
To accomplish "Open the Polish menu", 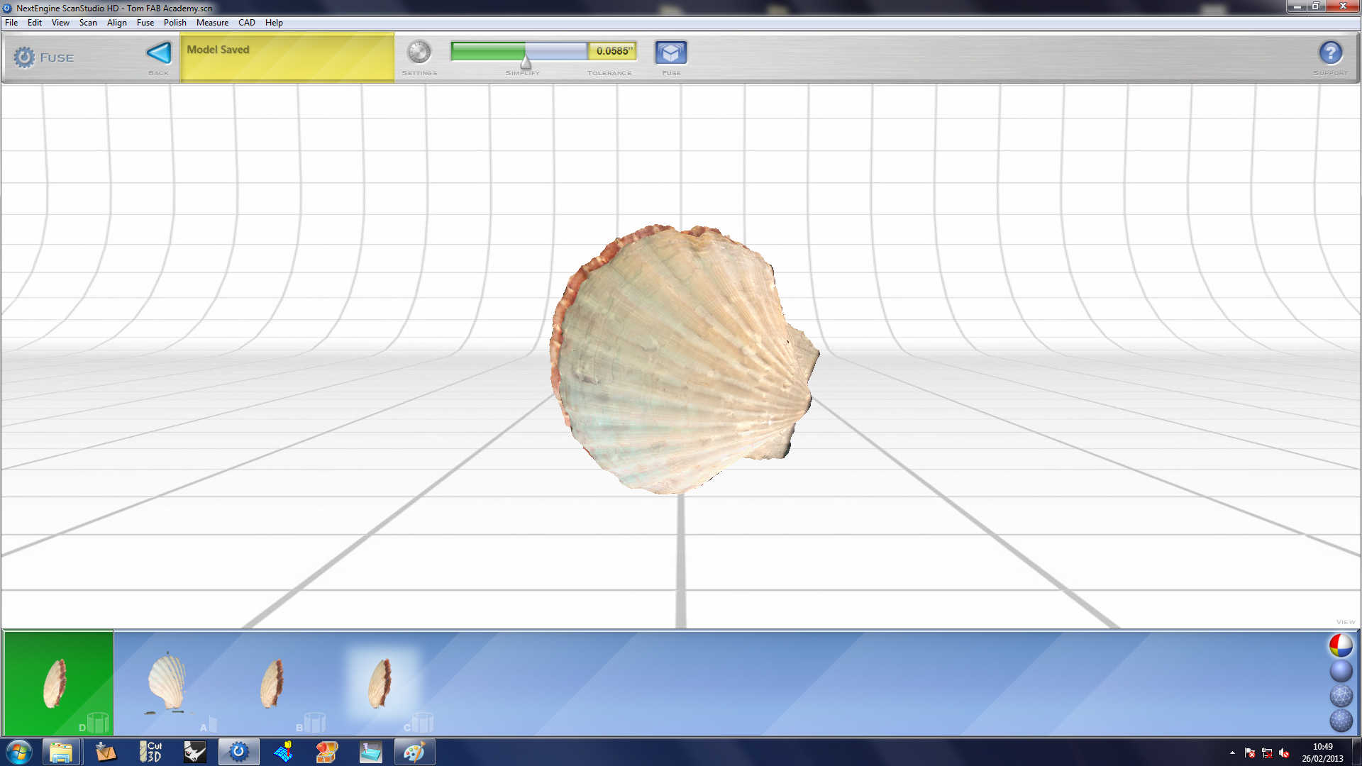I will coord(175,23).
